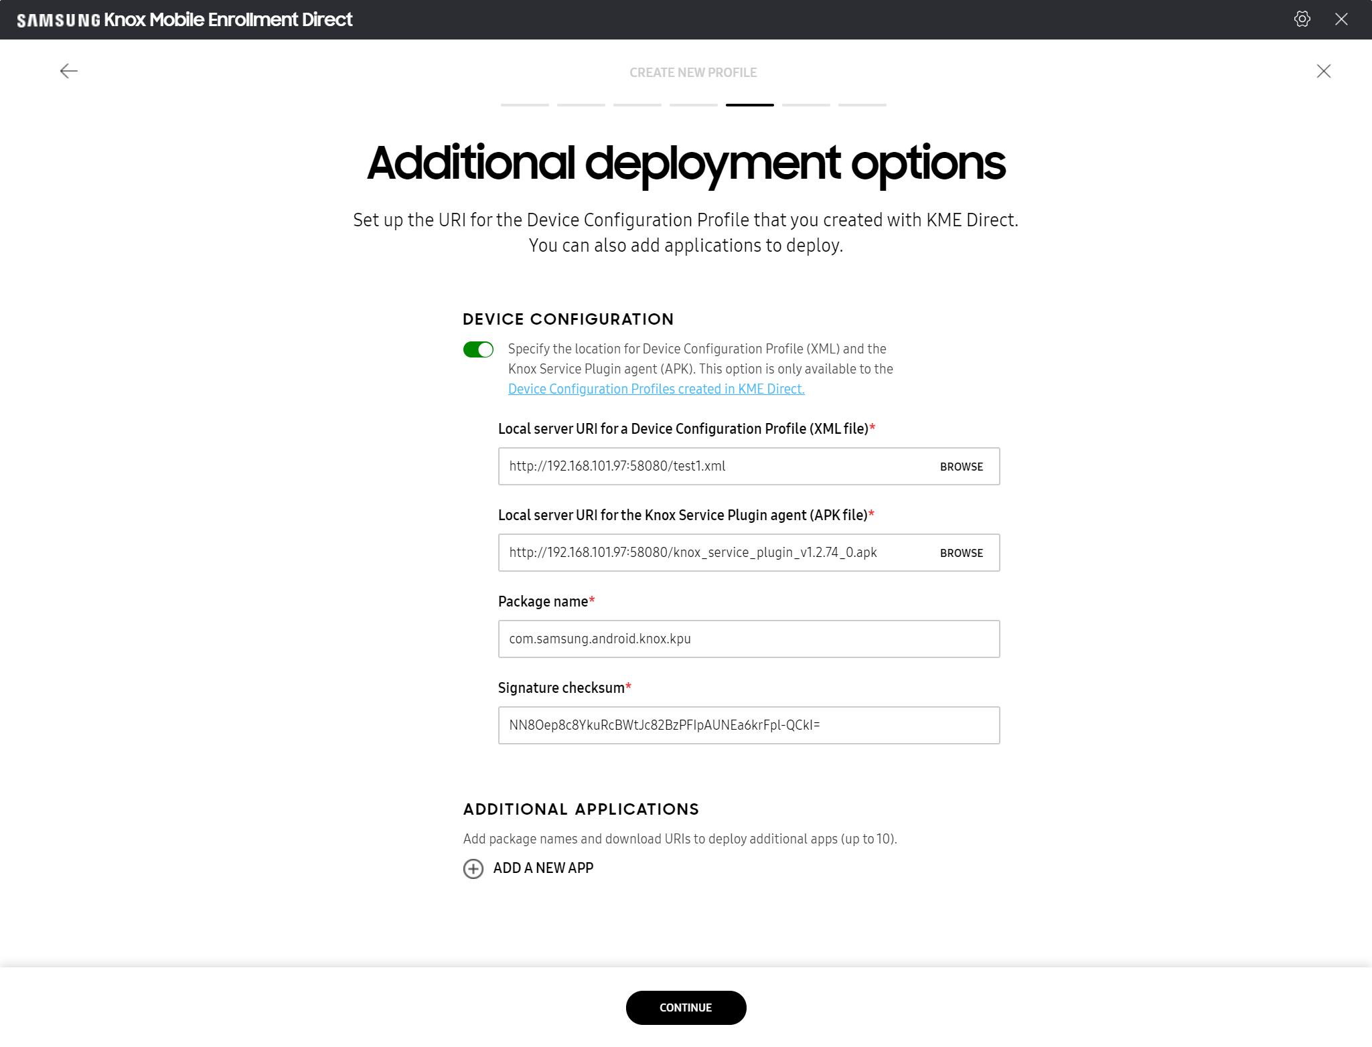
Task: Focus the Signature checksum field
Action: click(x=749, y=725)
